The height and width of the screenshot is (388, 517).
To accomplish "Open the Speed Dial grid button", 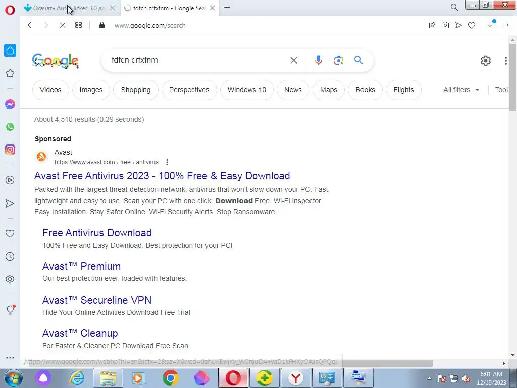I will pyautogui.click(x=78, y=25).
